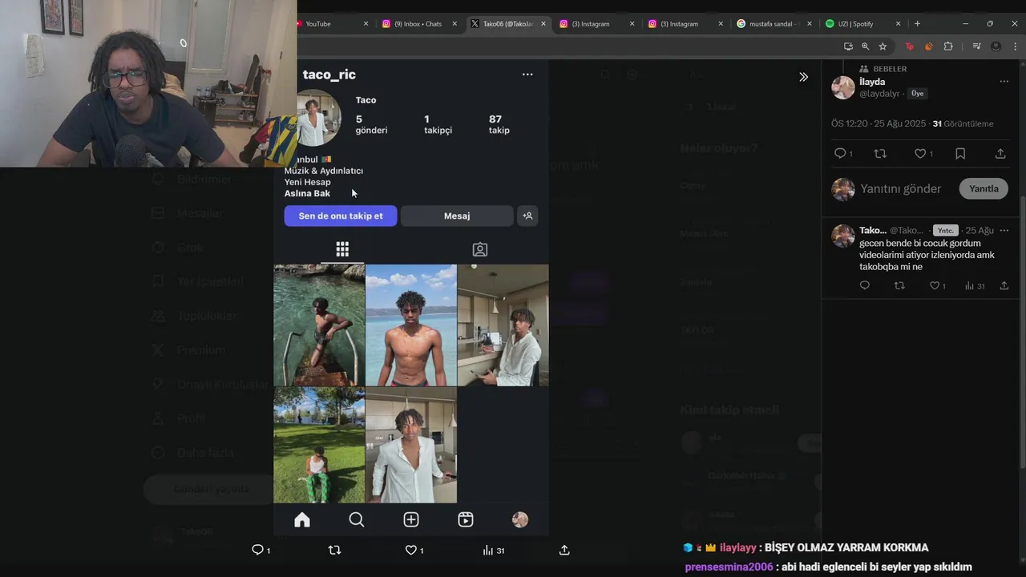Click share icon in photo viewer's action bar
This screenshot has width=1026, height=577.
[564, 550]
